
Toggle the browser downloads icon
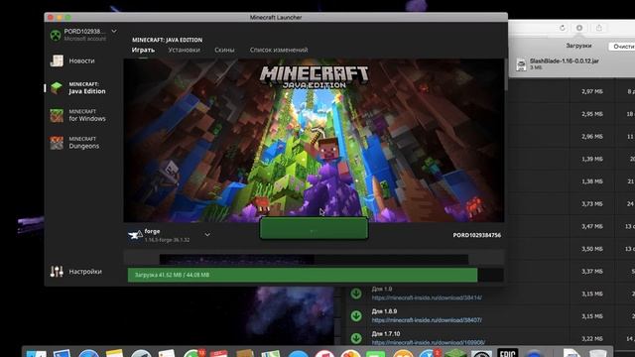point(579,28)
